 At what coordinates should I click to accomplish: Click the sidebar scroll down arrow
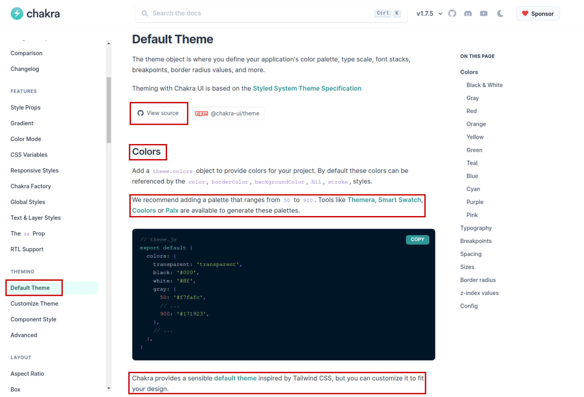point(109,388)
